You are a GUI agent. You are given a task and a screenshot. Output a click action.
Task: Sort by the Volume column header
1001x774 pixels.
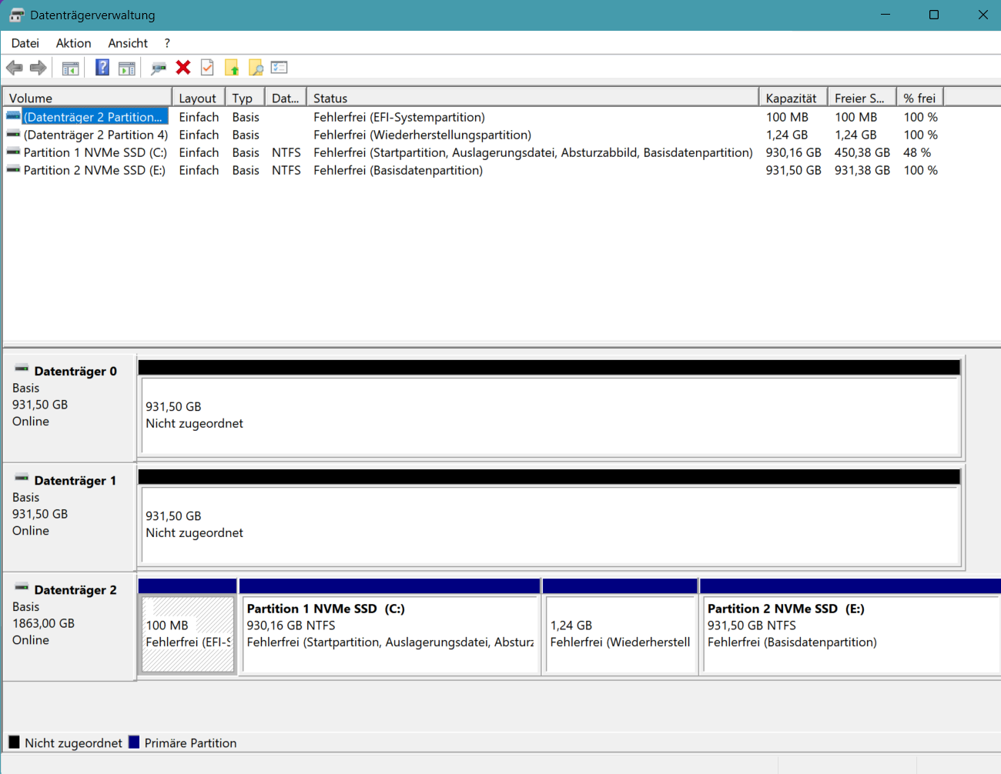pyautogui.click(x=87, y=98)
